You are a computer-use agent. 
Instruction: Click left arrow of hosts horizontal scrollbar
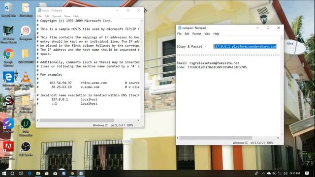[x=37, y=120]
